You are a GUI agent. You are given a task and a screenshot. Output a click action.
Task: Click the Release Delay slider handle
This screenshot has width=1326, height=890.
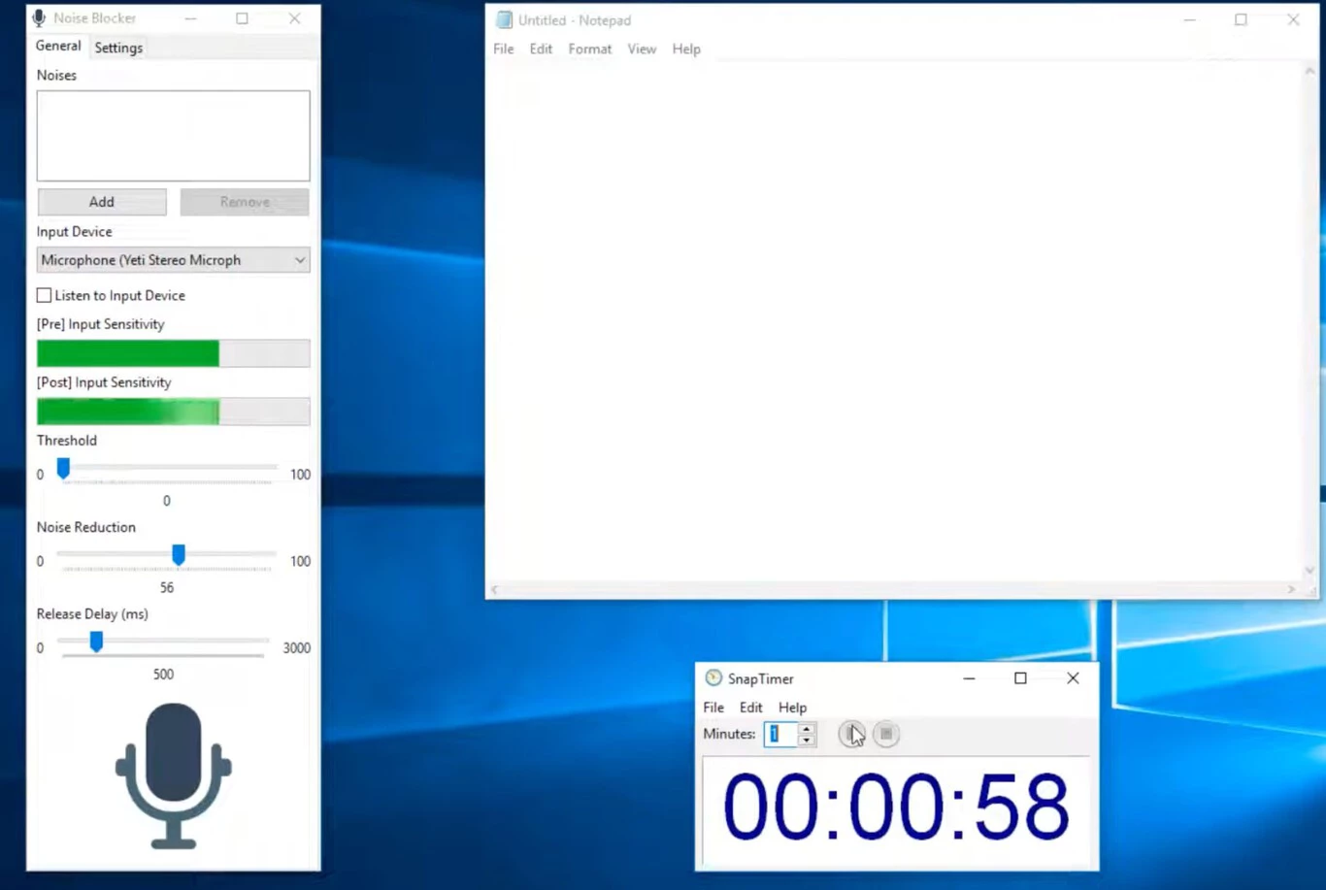[x=96, y=642]
